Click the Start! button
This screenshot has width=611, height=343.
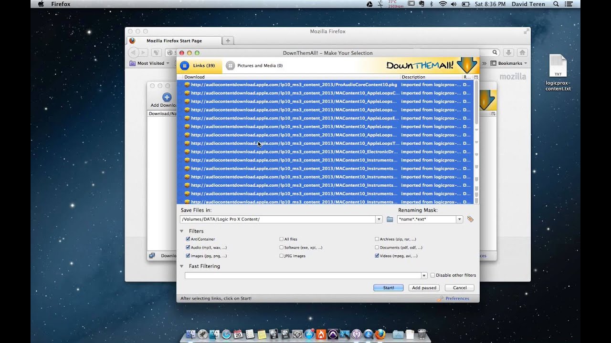point(389,288)
